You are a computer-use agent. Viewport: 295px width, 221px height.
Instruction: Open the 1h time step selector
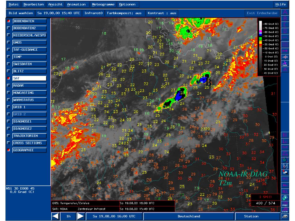(68, 216)
